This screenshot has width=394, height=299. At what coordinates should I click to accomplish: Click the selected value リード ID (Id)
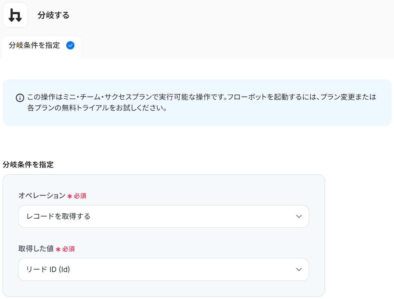tap(48, 270)
